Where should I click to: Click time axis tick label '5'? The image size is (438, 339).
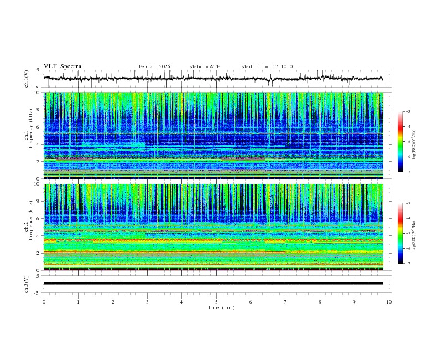point(216,302)
